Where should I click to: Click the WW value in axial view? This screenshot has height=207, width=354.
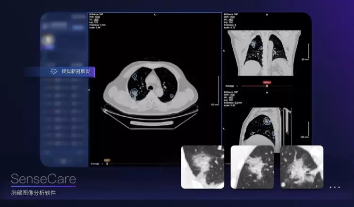coord(98,18)
